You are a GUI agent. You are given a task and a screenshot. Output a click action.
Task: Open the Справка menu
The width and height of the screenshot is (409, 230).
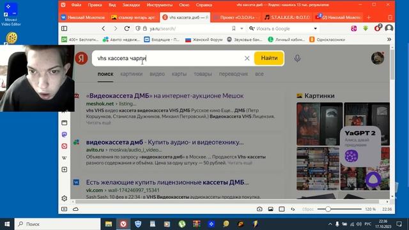pos(204,4)
